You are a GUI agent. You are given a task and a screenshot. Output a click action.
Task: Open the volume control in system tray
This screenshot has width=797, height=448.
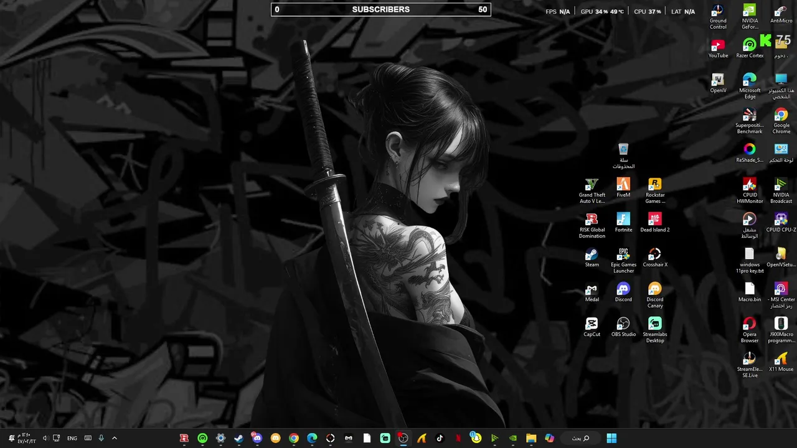(44, 438)
